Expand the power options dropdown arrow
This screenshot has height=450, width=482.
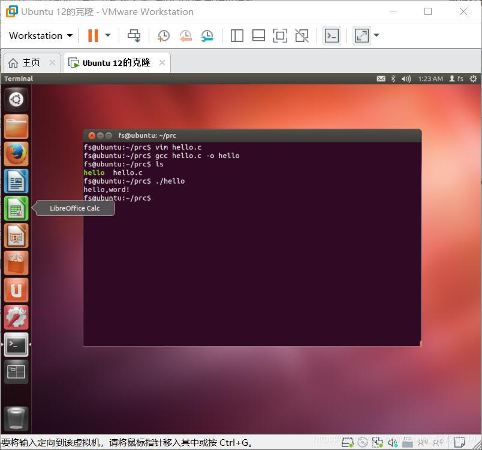click(108, 35)
